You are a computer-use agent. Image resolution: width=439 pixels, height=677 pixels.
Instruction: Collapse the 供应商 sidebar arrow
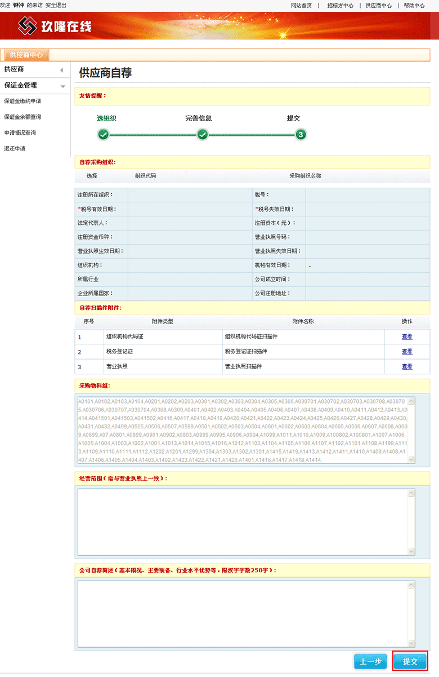click(61, 70)
